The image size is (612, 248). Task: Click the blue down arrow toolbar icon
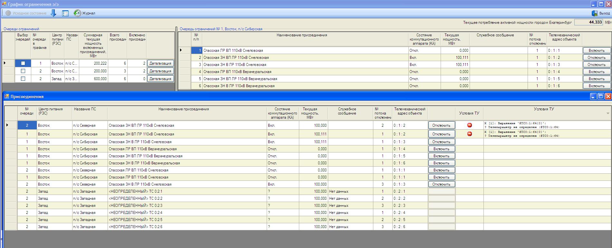click(53, 13)
